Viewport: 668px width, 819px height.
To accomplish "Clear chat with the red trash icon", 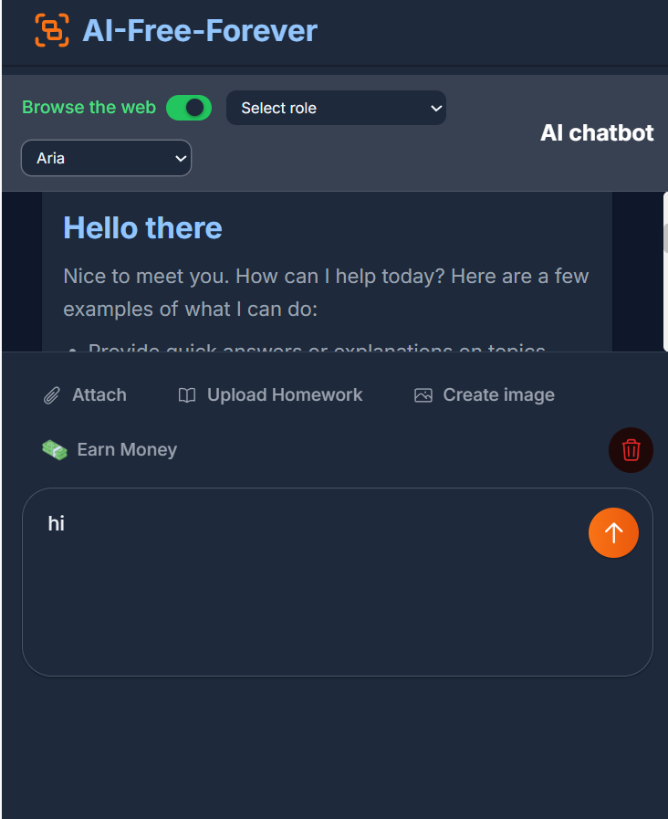I will point(631,450).
